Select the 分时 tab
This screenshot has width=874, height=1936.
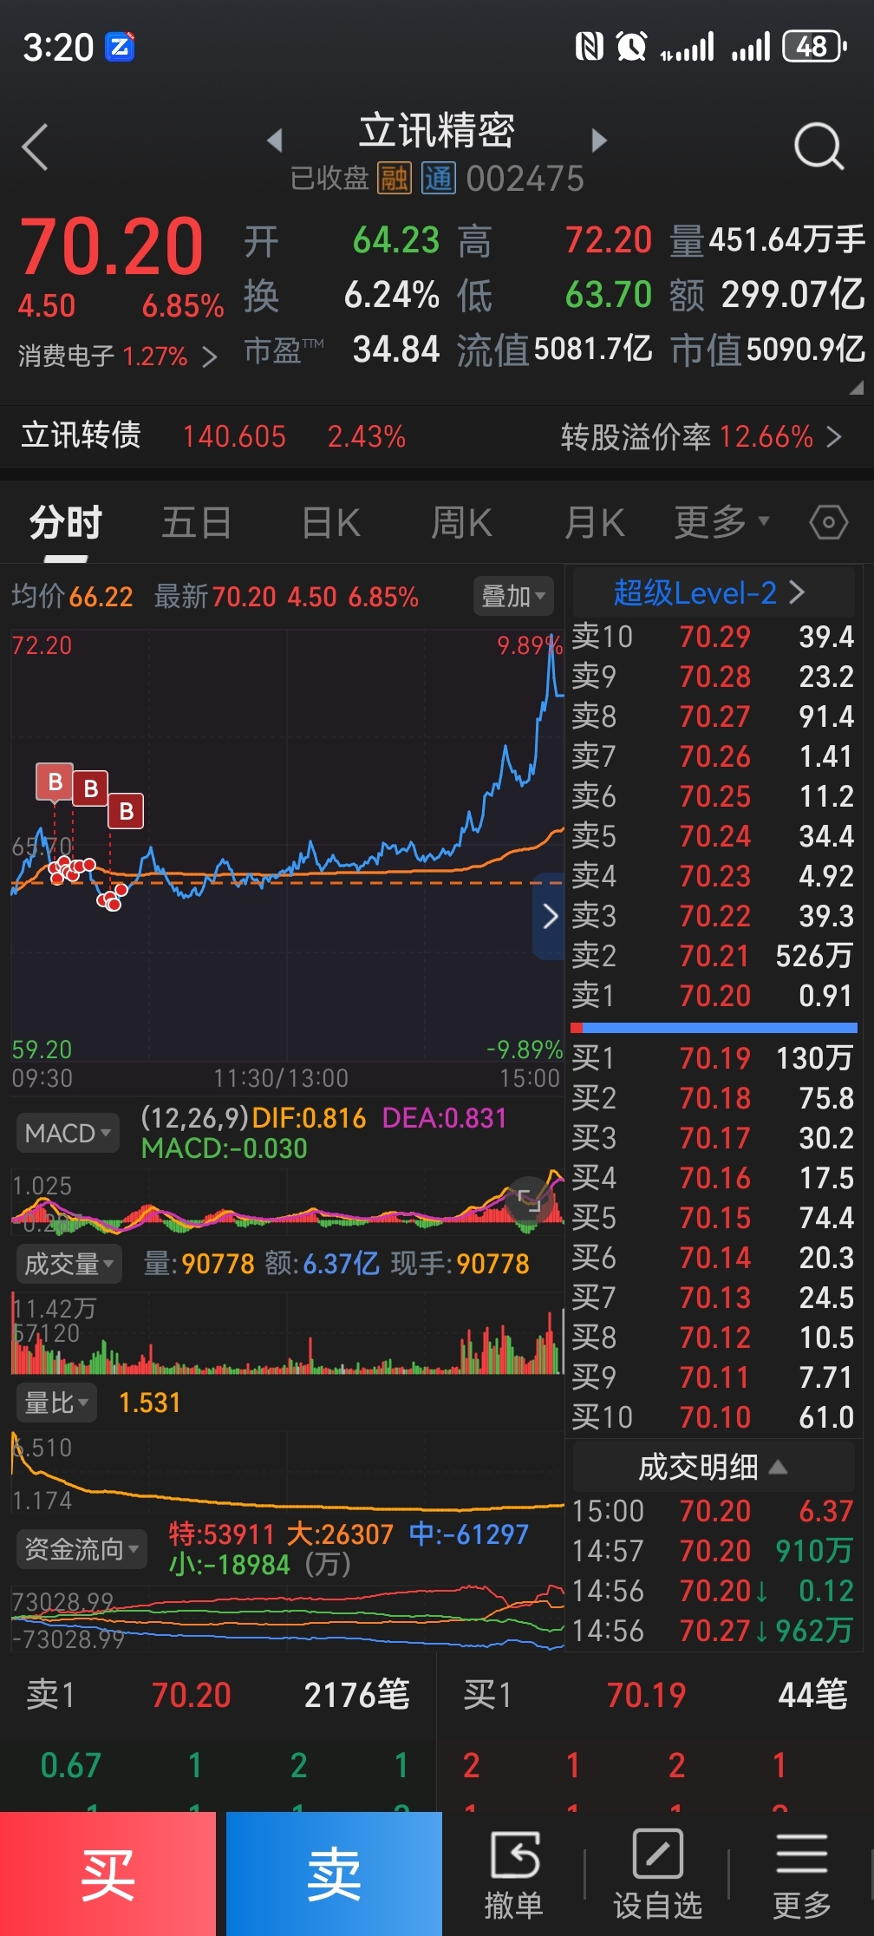[66, 523]
